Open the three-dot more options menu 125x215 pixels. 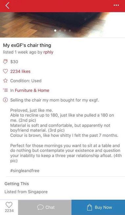(116, 5)
